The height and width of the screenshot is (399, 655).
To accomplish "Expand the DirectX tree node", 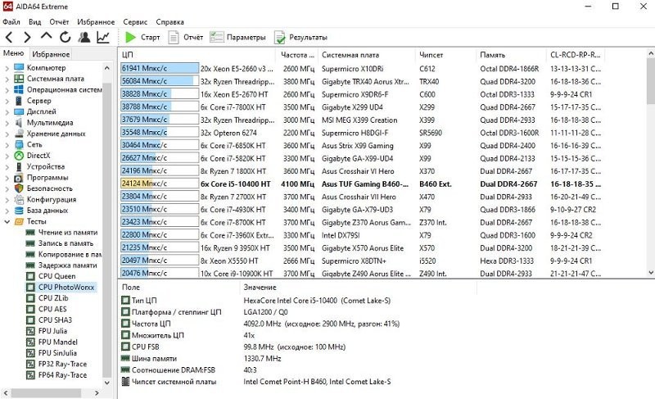I will [x=7, y=156].
